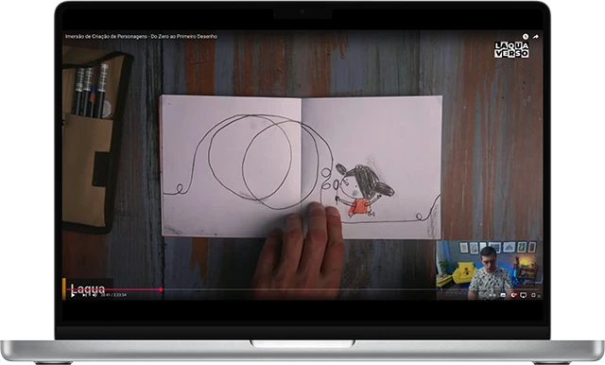Image resolution: width=605 pixels, height=365 pixels.
Task: Click the Watch Later clock icon
Action: pos(526,36)
